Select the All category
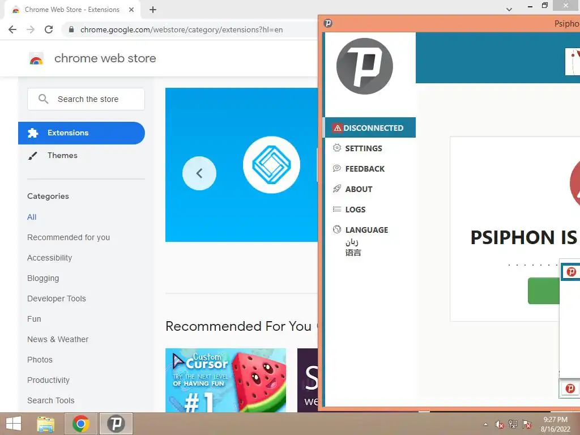The width and height of the screenshot is (580, 435). coord(32,217)
